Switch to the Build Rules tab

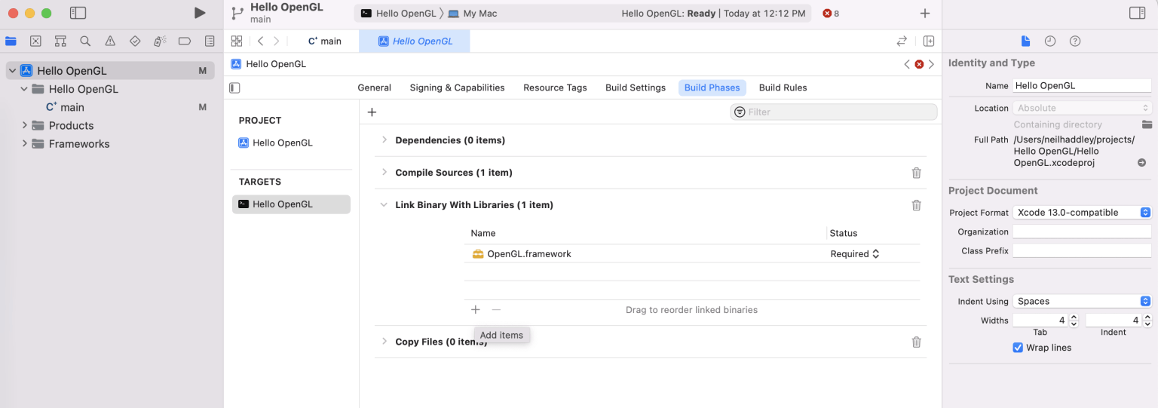click(x=783, y=87)
